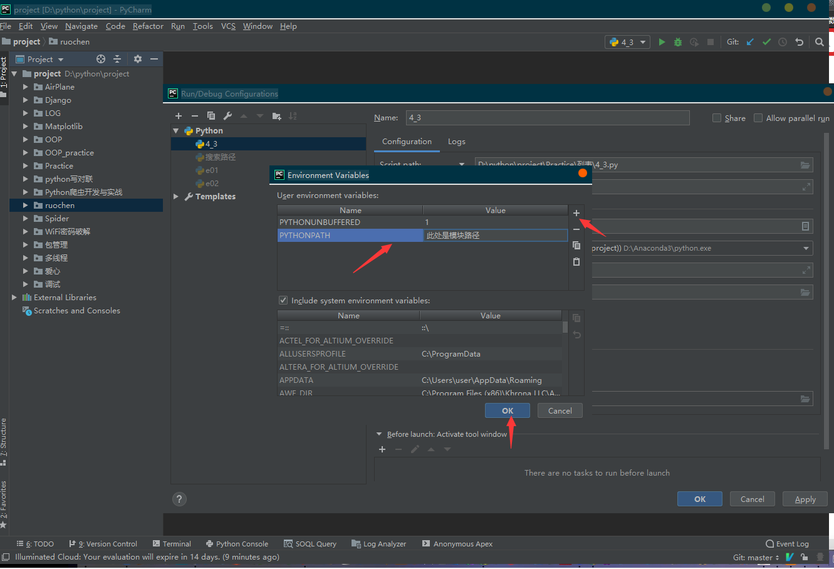Expand External Libraries node
The image size is (834, 569).
(x=14, y=298)
